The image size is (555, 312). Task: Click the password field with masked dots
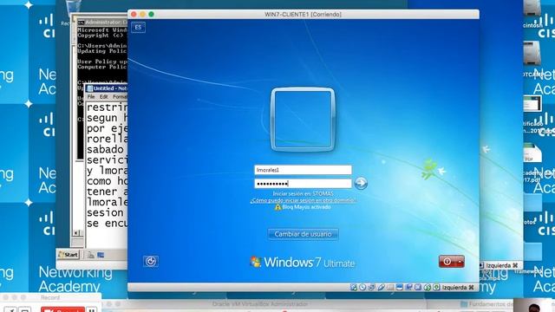pyautogui.click(x=303, y=183)
